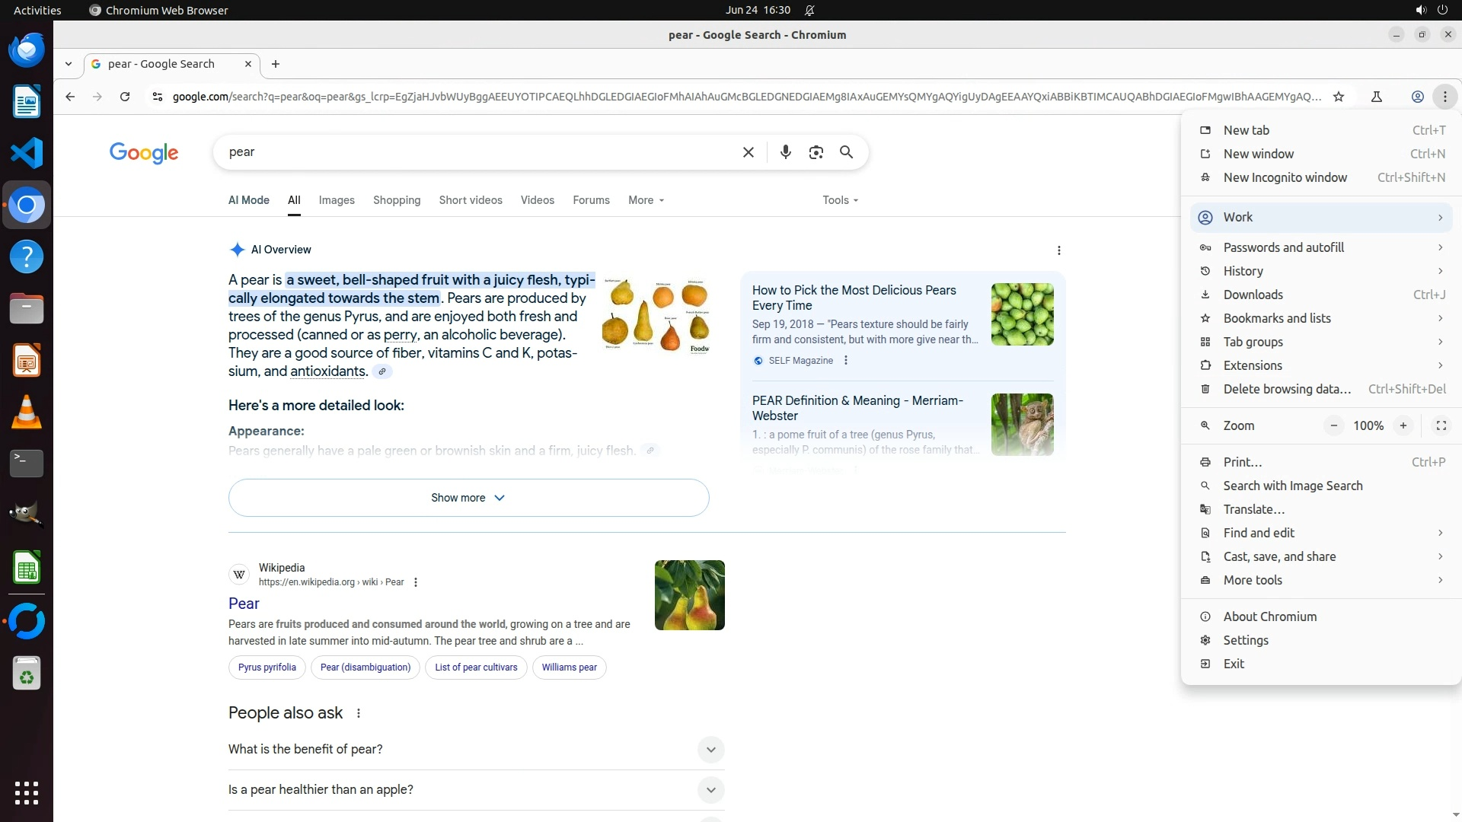1462x822 pixels.
Task: Select History from the Chromium menu
Action: (x=1243, y=271)
